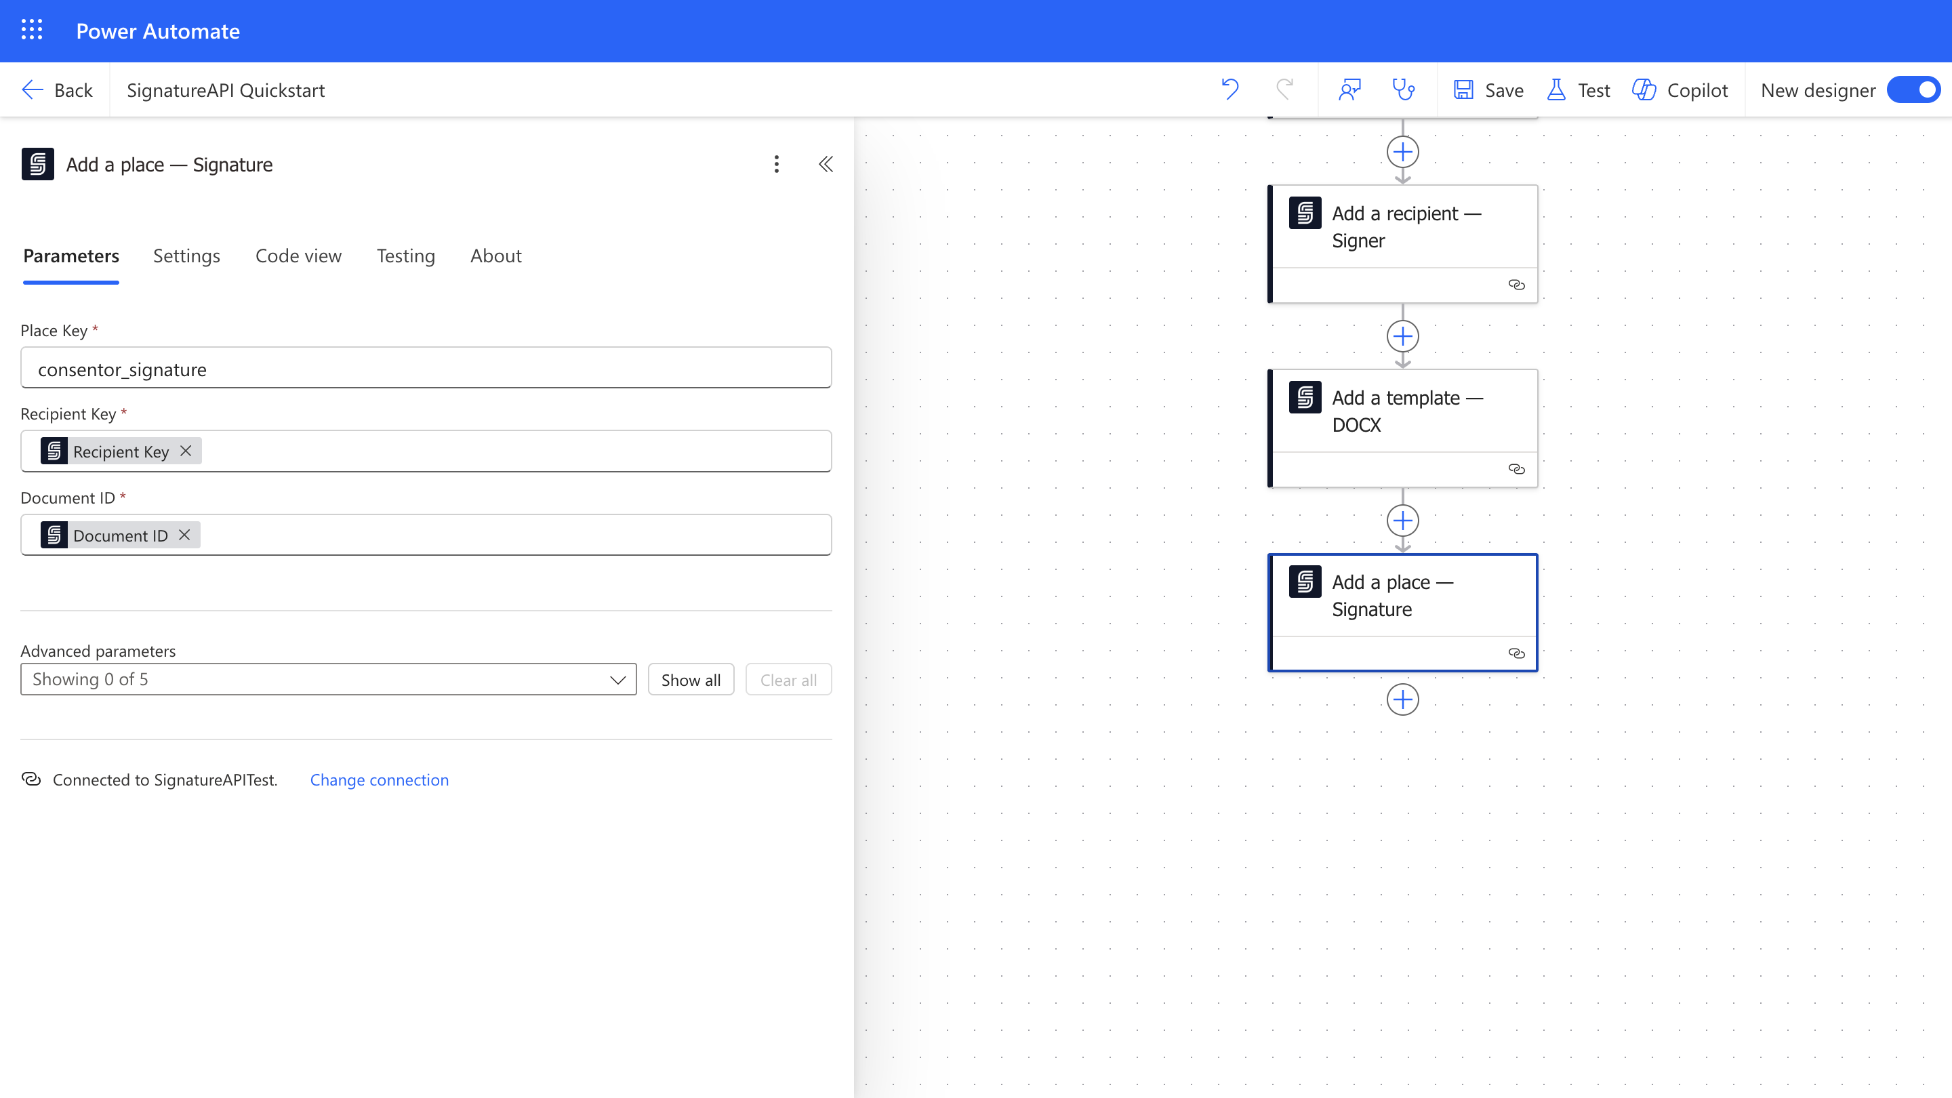
Task: Insert step above Add a template card
Action: point(1402,335)
